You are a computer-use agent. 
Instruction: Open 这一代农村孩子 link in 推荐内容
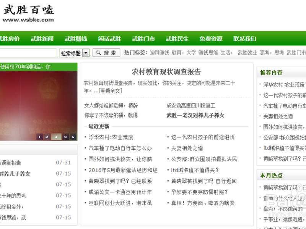click(x=285, y=95)
